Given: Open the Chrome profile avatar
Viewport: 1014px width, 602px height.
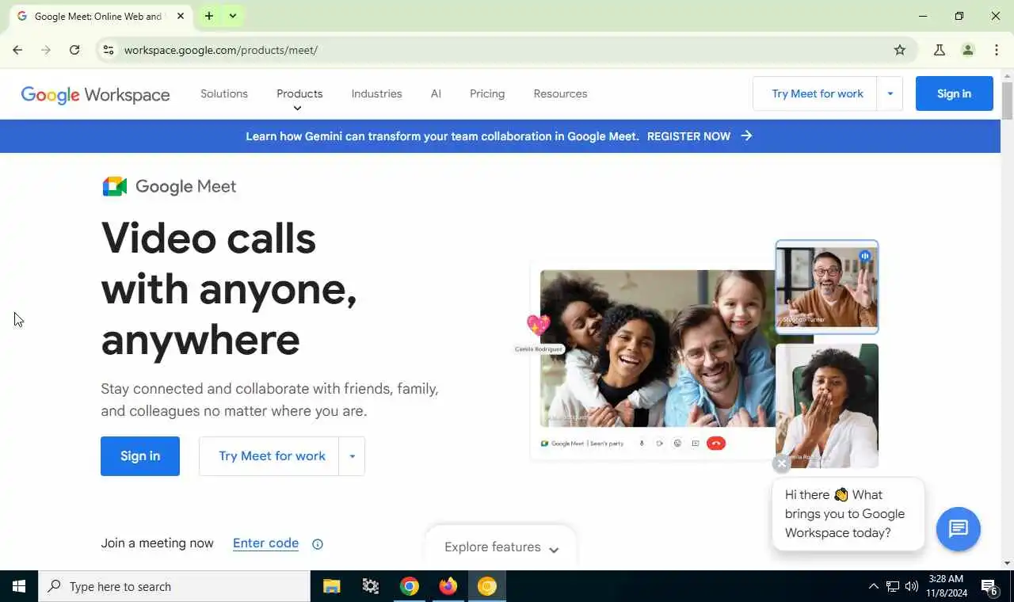Looking at the screenshot, I should [x=968, y=50].
